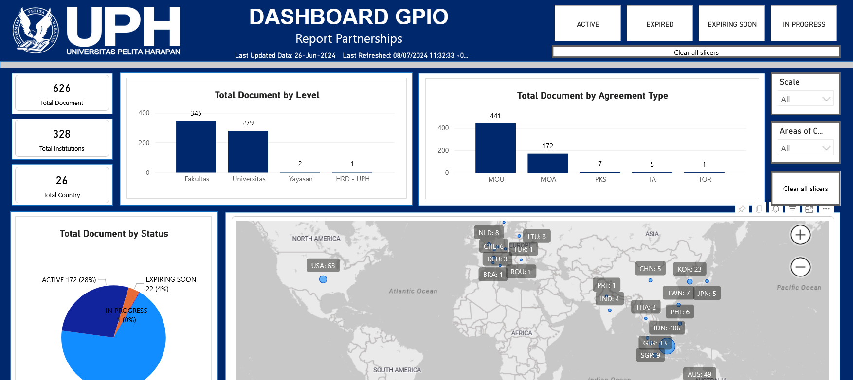The height and width of the screenshot is (380, 853).
Task: Click the IND: 4 map label
Action: tap(609, 299)
